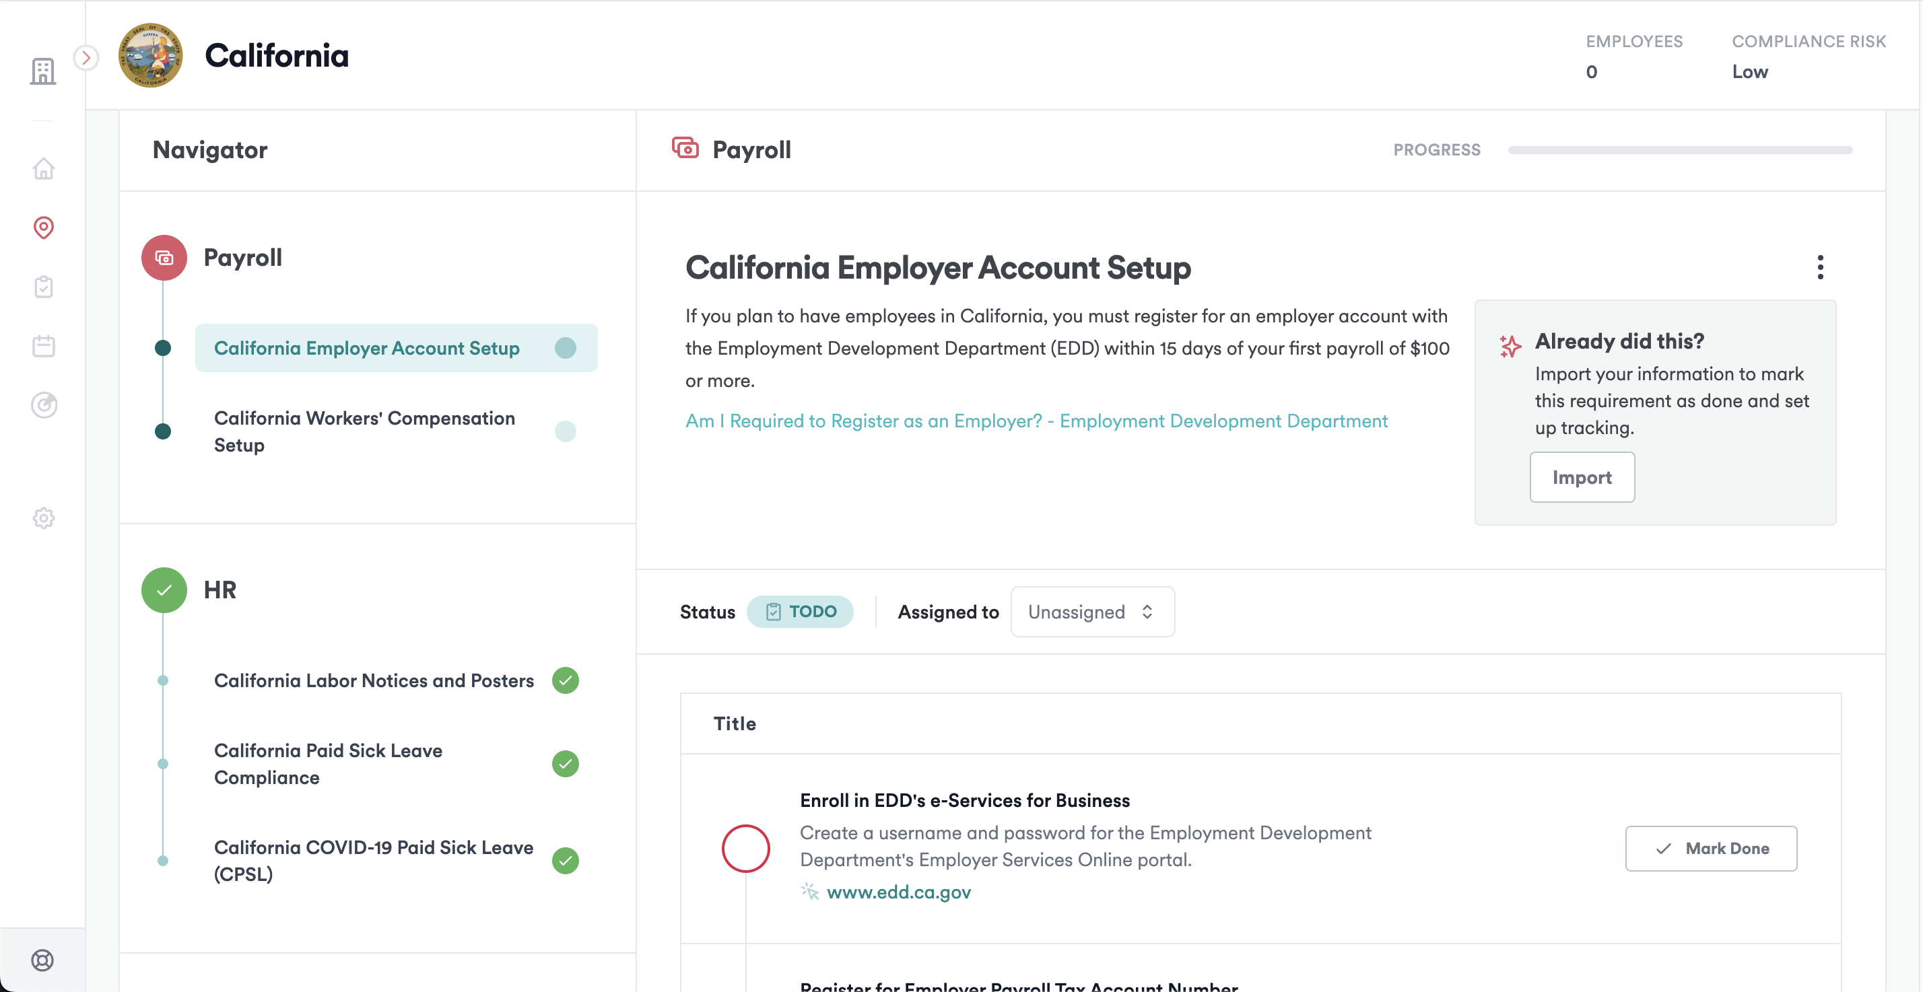Click the Payroll header icon beside the progress bar
This screenshot has height=992, width=1923.
pos(685,148)
